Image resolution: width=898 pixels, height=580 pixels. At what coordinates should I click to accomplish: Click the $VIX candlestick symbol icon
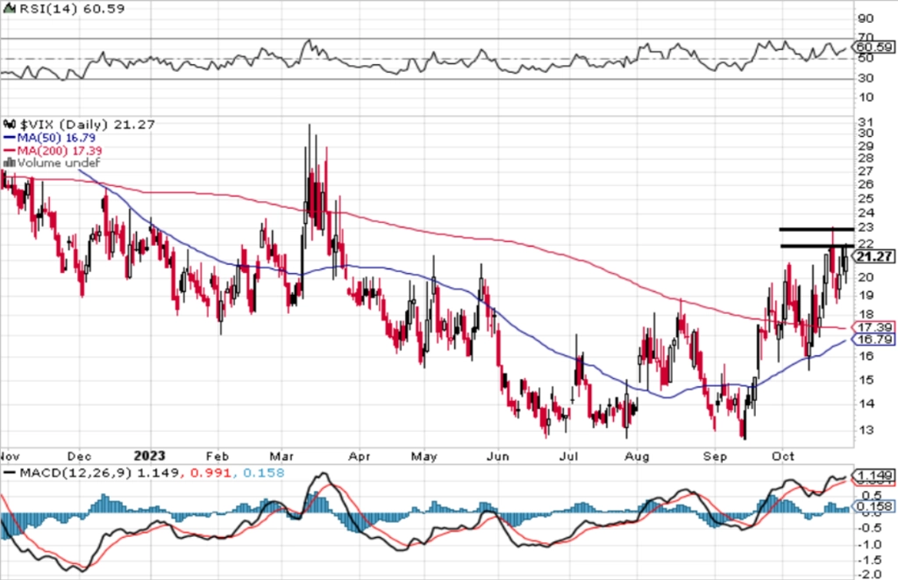[10, 124]
